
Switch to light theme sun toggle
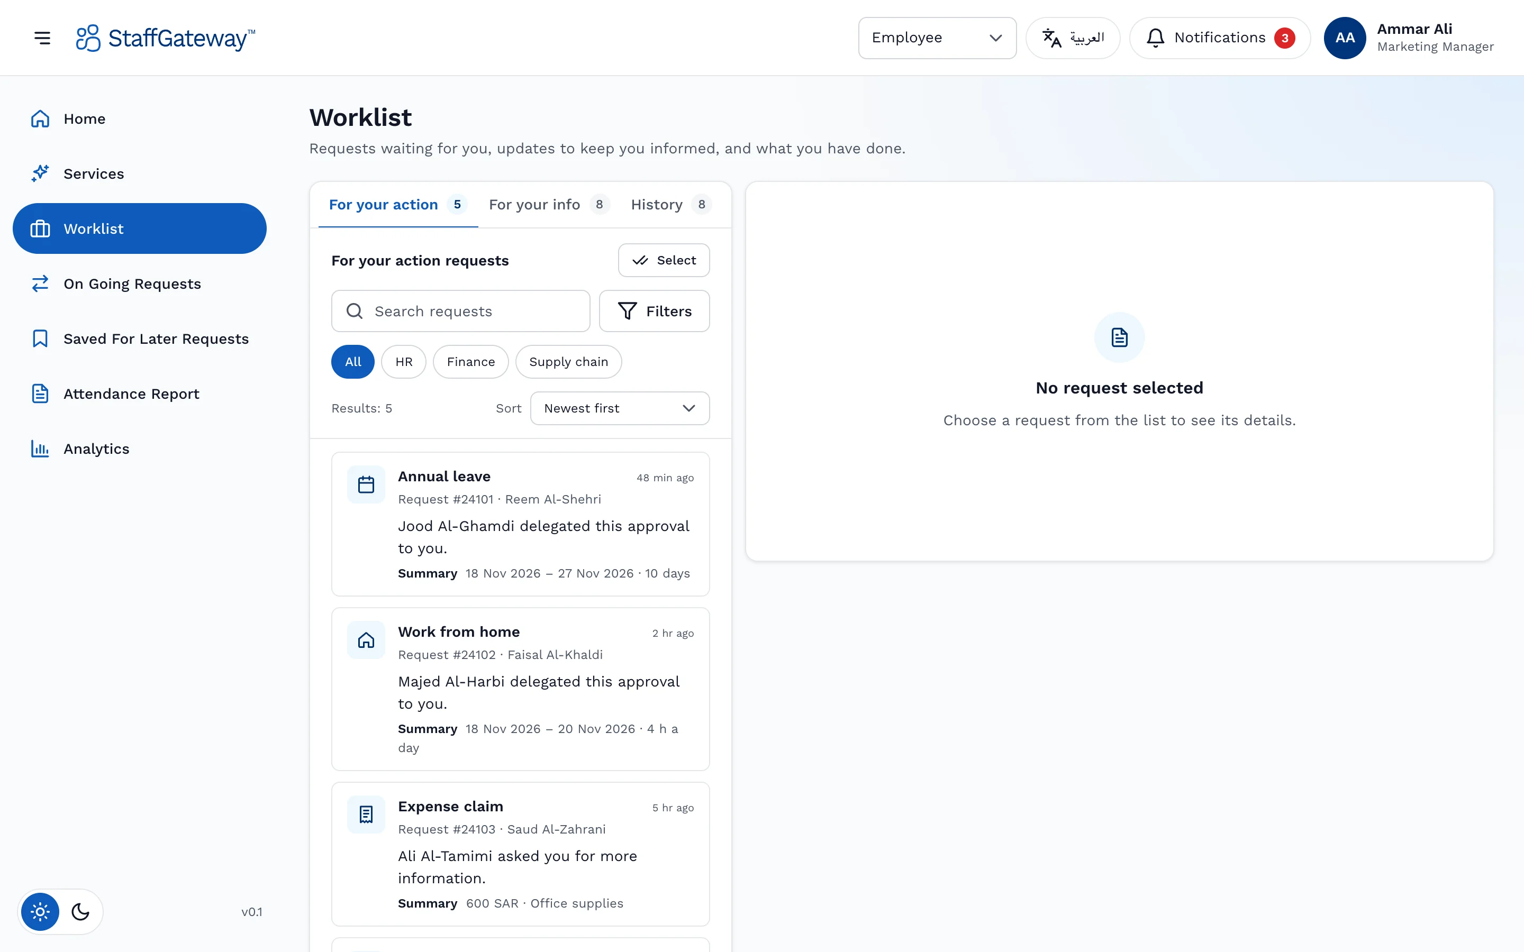40,912
